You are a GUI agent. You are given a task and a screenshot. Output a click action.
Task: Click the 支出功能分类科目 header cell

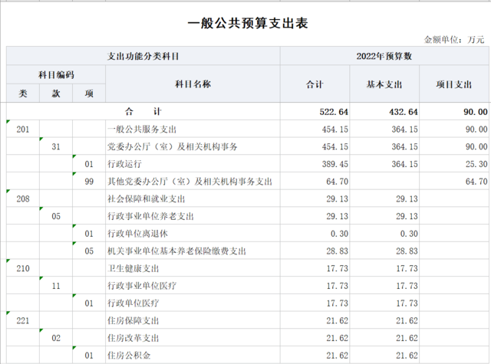(x=143, y=56)
